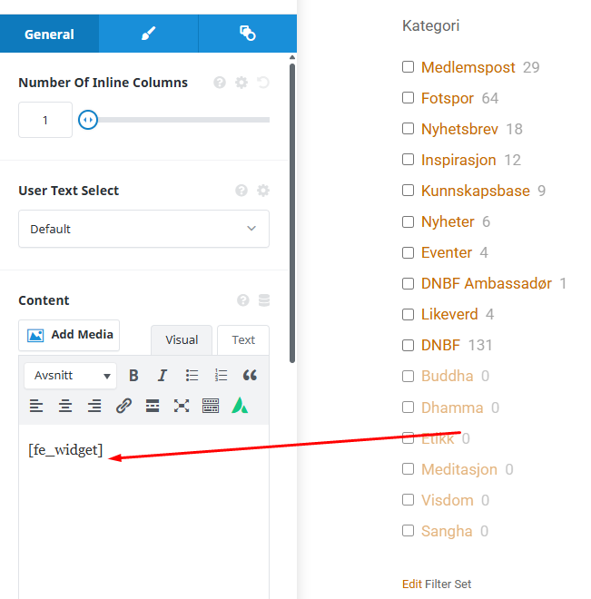Check the Meditasjon category

(408, 469)
